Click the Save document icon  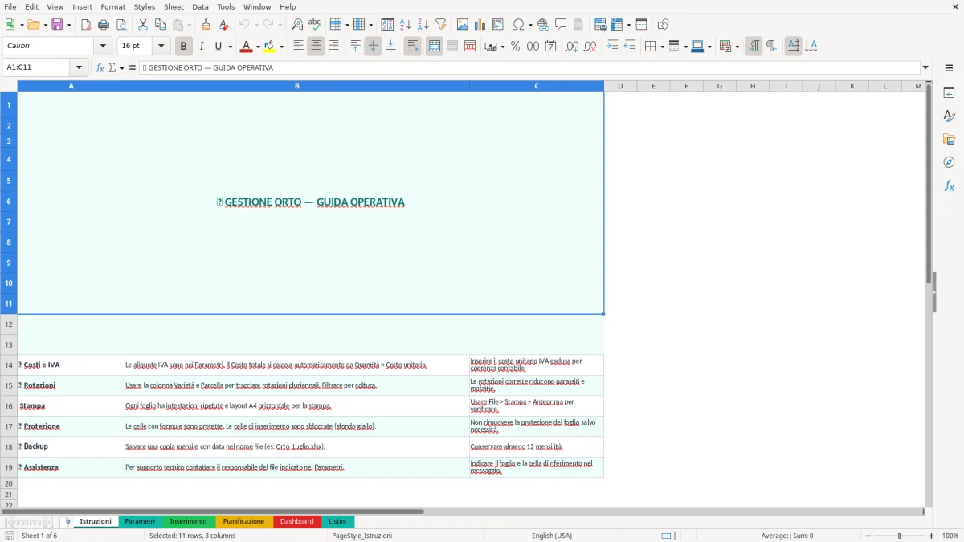[57, 25]
